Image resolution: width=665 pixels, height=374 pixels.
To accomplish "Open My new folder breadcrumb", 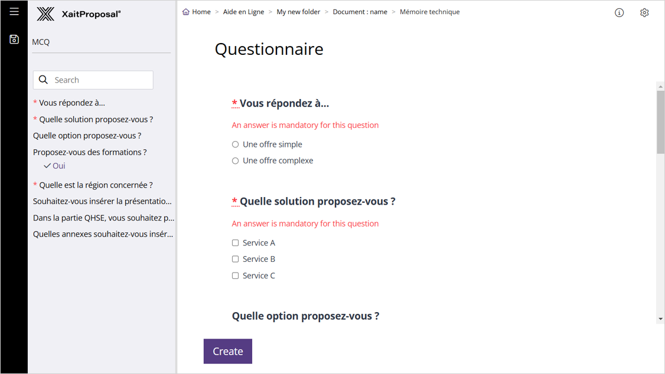I will 298,12.
